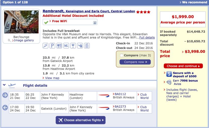Click Choose and continue button
Screen dimensions: 209x128
(x=183, y=66)
